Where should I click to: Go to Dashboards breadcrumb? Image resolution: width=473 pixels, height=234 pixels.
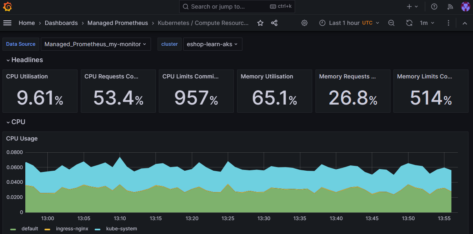[61, 23]
